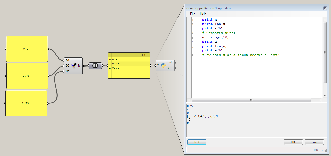Open the File menu
The height and width of the screenshot is (156, 331).
[192, 14]
